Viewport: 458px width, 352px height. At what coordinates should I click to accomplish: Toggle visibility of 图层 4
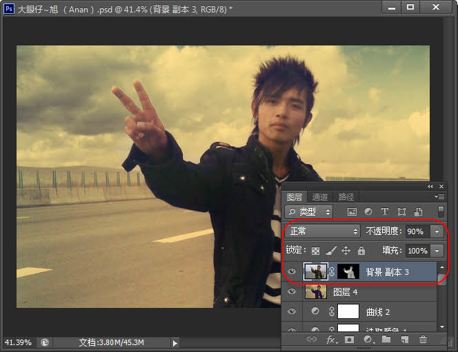(292, 292)
